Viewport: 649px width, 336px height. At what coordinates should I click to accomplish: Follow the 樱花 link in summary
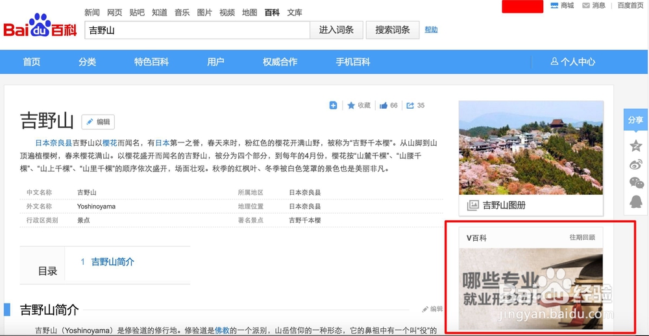pyautogui.click(x=110, y=143)
